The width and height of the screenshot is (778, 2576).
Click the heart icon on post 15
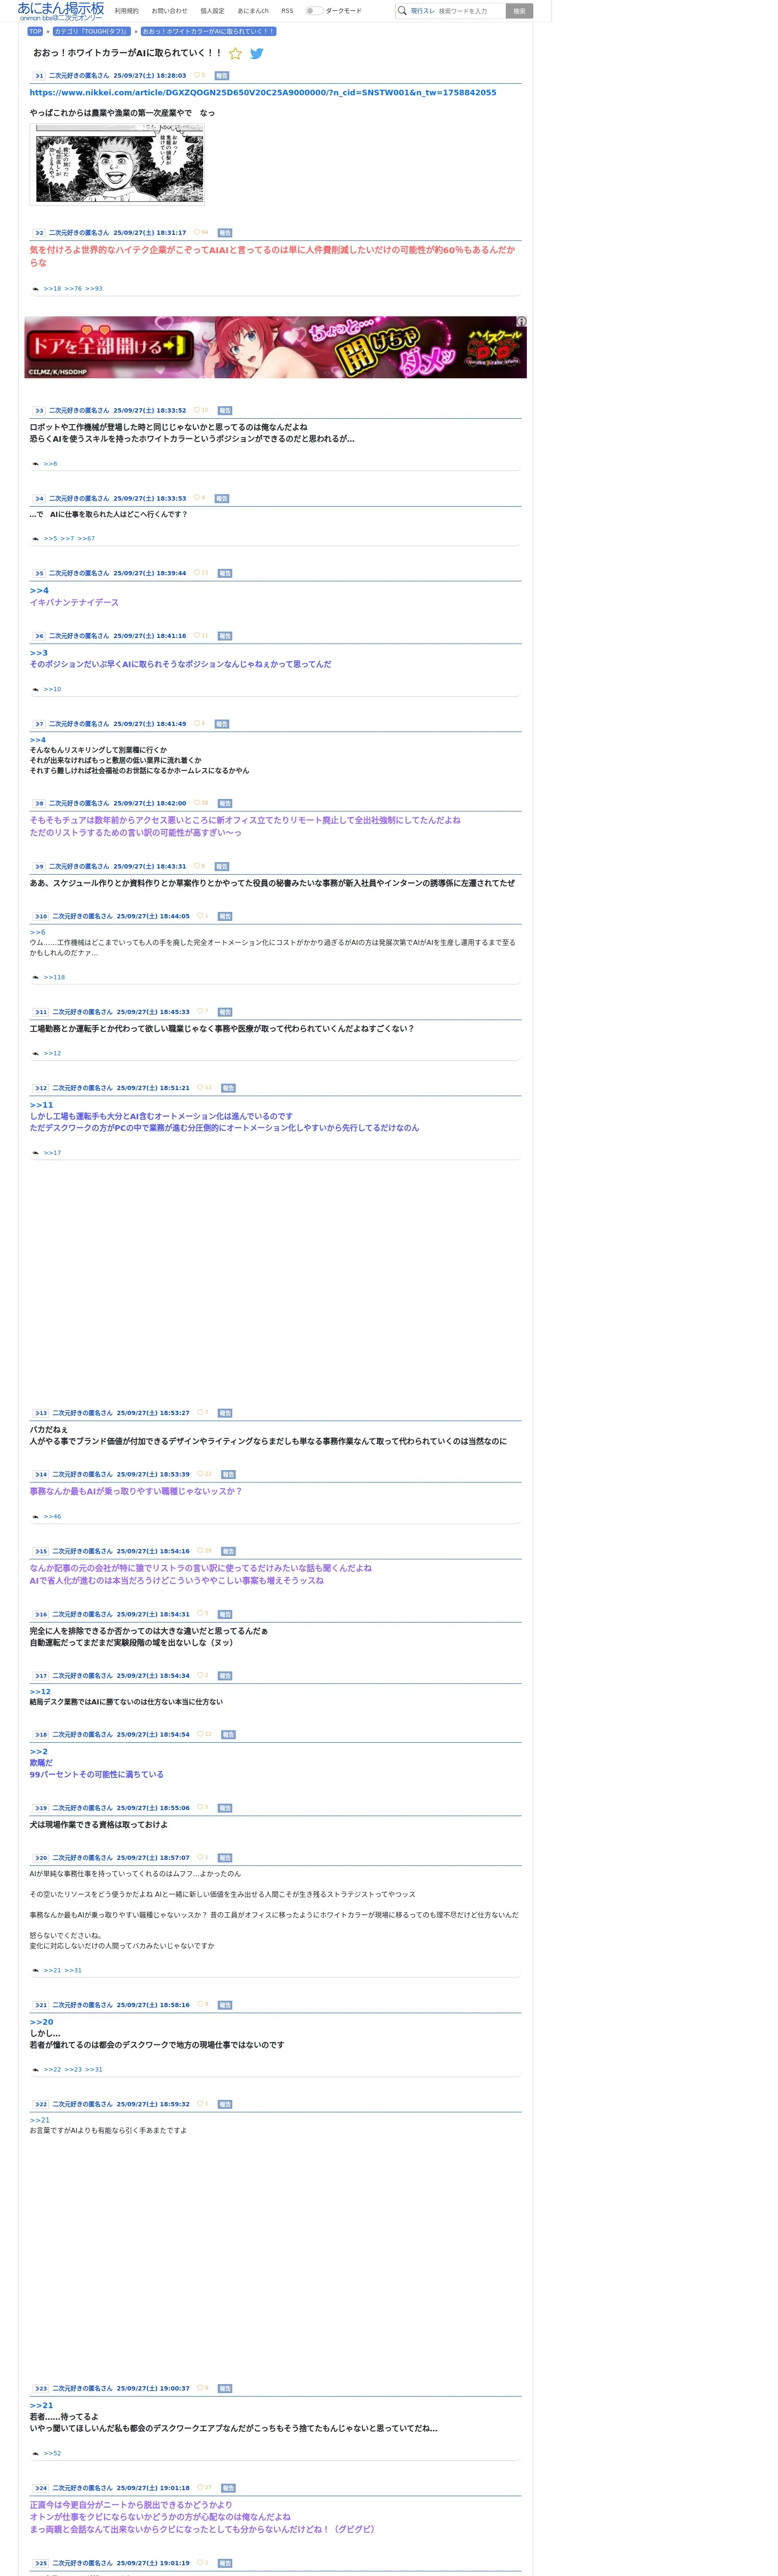pos(200,1551)
